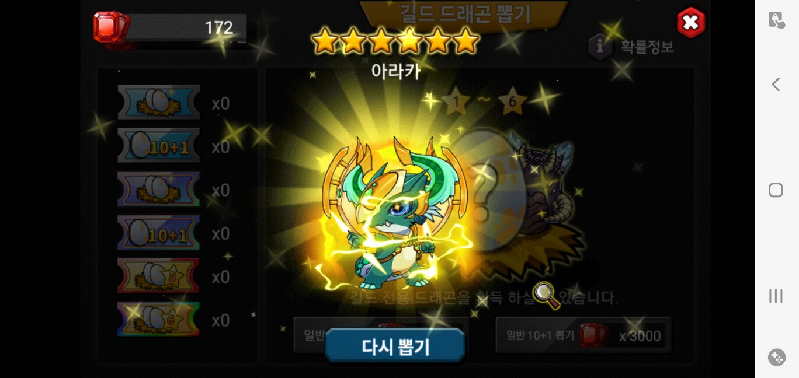The image size is (799, 378).
Task: Open the game tools controller icon
Action: (x=777, y=357)
